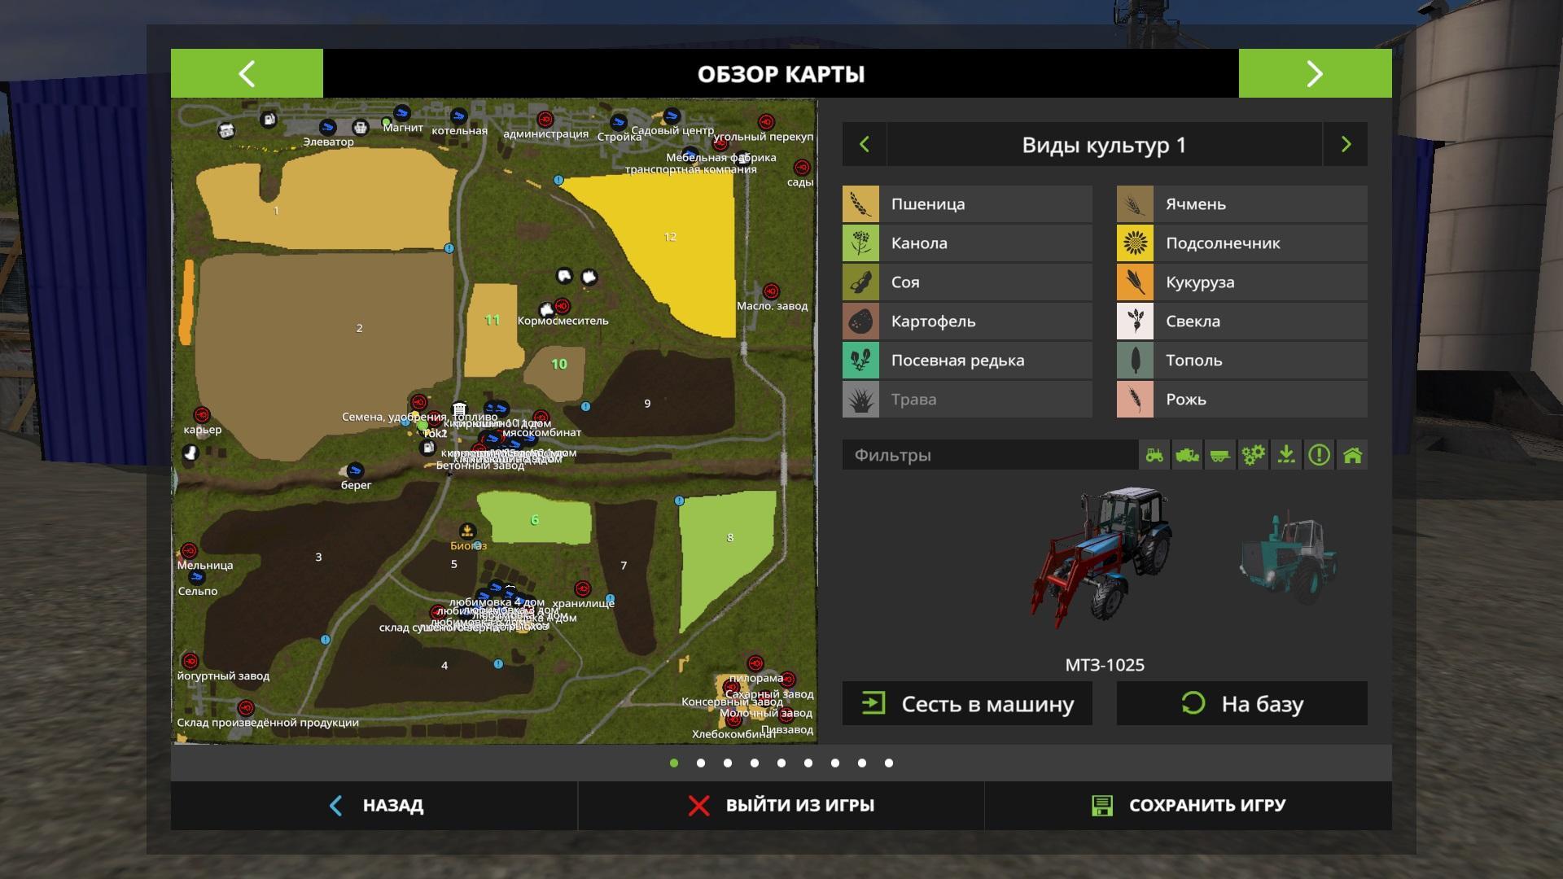Toggle the exclamation mark filter
1563x879 pixels.
point(1319,455)
